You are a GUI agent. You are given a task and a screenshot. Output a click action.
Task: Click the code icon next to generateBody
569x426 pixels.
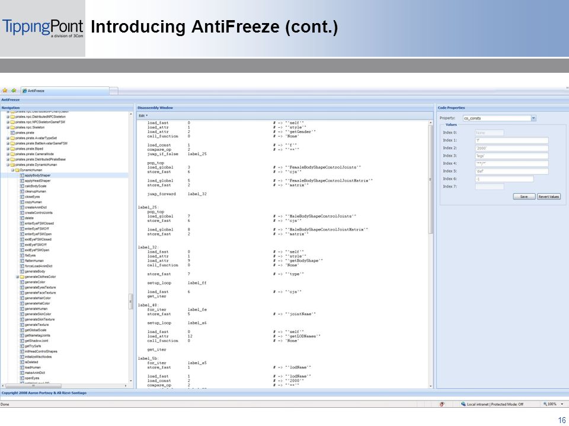[x=22, y=272]
